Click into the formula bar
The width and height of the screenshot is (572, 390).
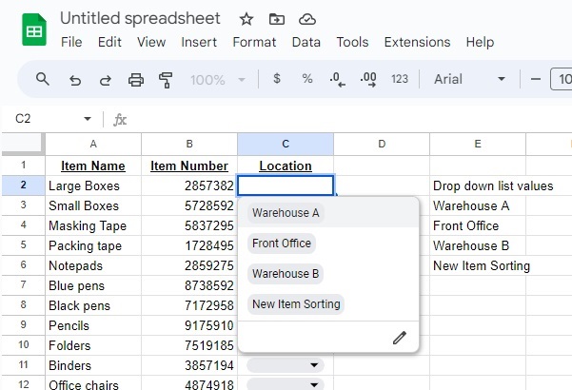click(350, 120)
